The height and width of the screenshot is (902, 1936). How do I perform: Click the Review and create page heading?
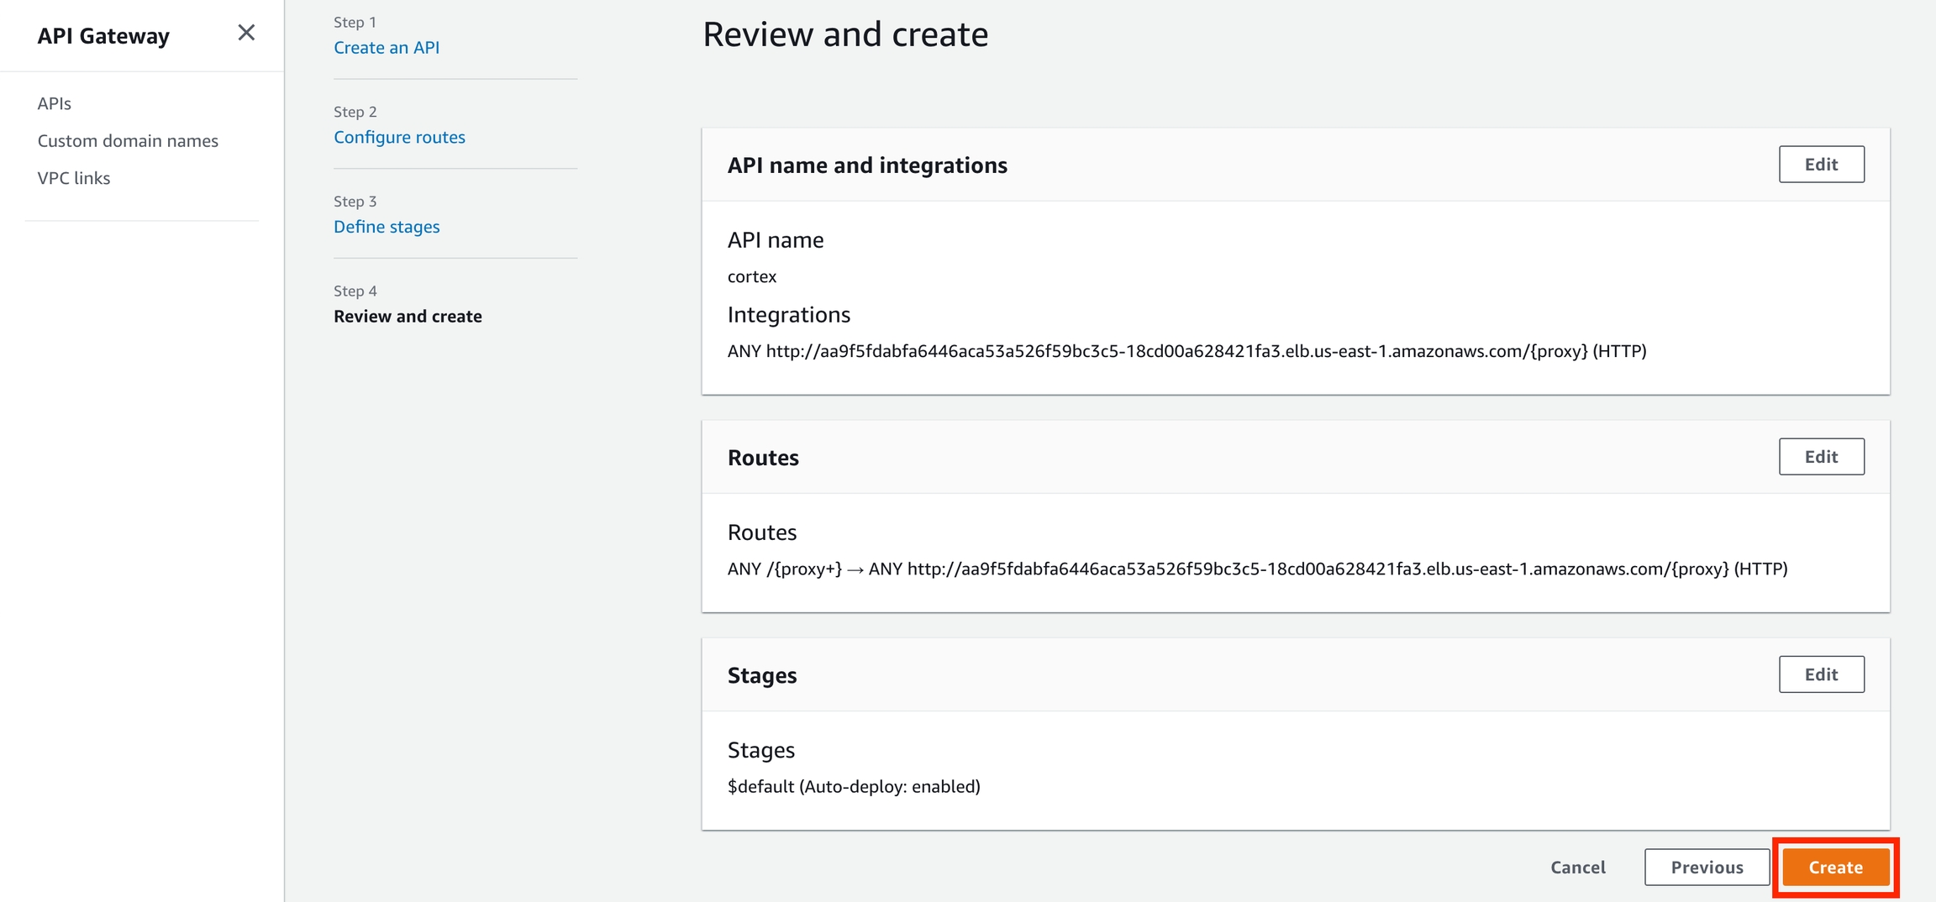845,34
